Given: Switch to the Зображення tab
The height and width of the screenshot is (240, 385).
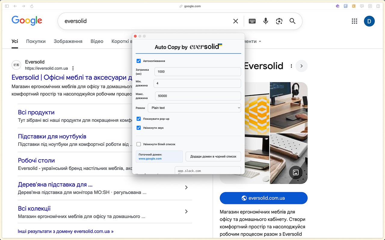Looking at the screenshot, I should click(x=68, y=41).
